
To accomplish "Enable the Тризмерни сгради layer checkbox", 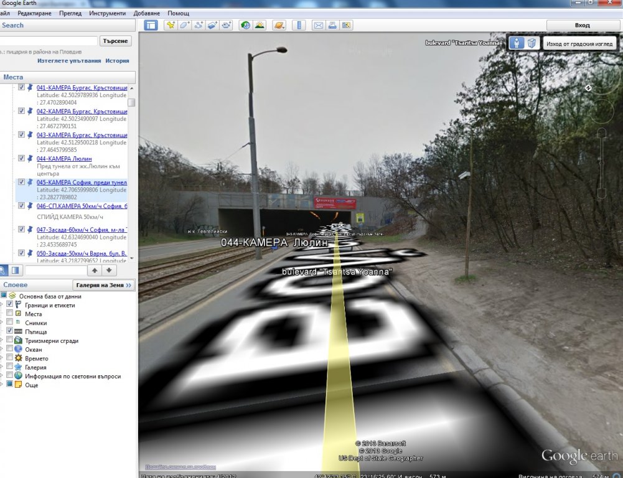I will (x=9, y=341).
